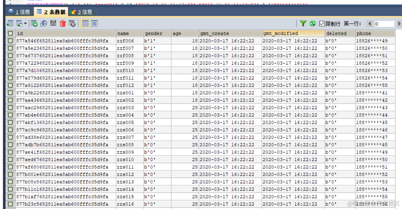This screenshot has height=209, width=402.
Task: Focus the 第一行 input field
Action: [384, 24]
